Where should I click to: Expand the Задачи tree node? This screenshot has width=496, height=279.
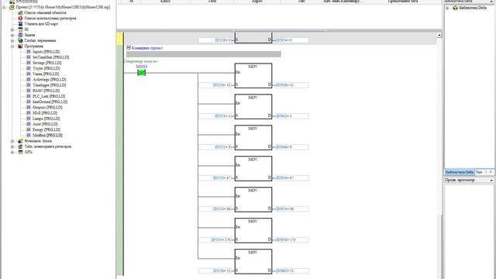[12, 35]
